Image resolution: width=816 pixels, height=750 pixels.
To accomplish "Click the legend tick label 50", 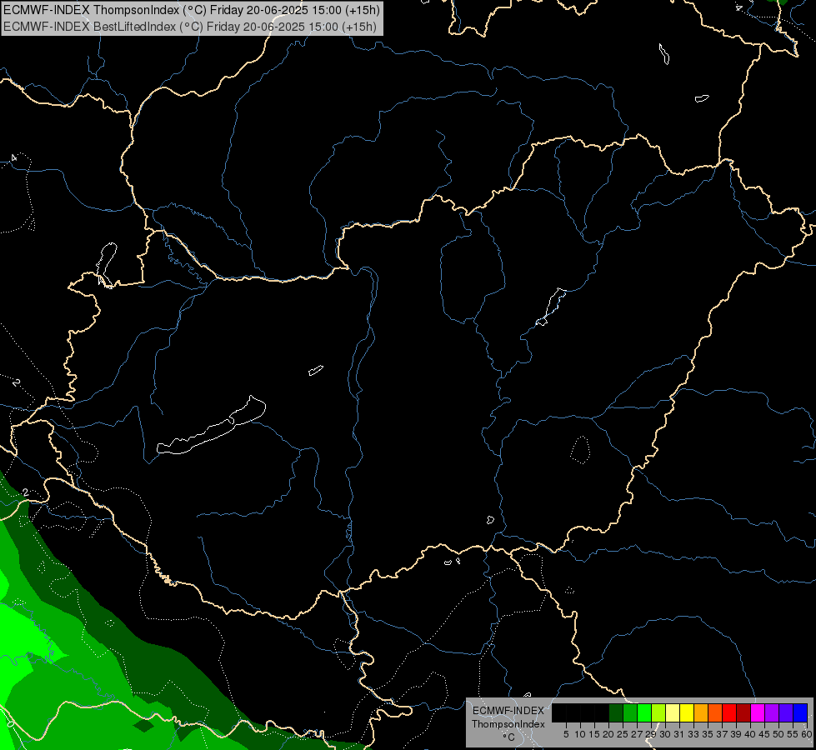I will point(778,734).
